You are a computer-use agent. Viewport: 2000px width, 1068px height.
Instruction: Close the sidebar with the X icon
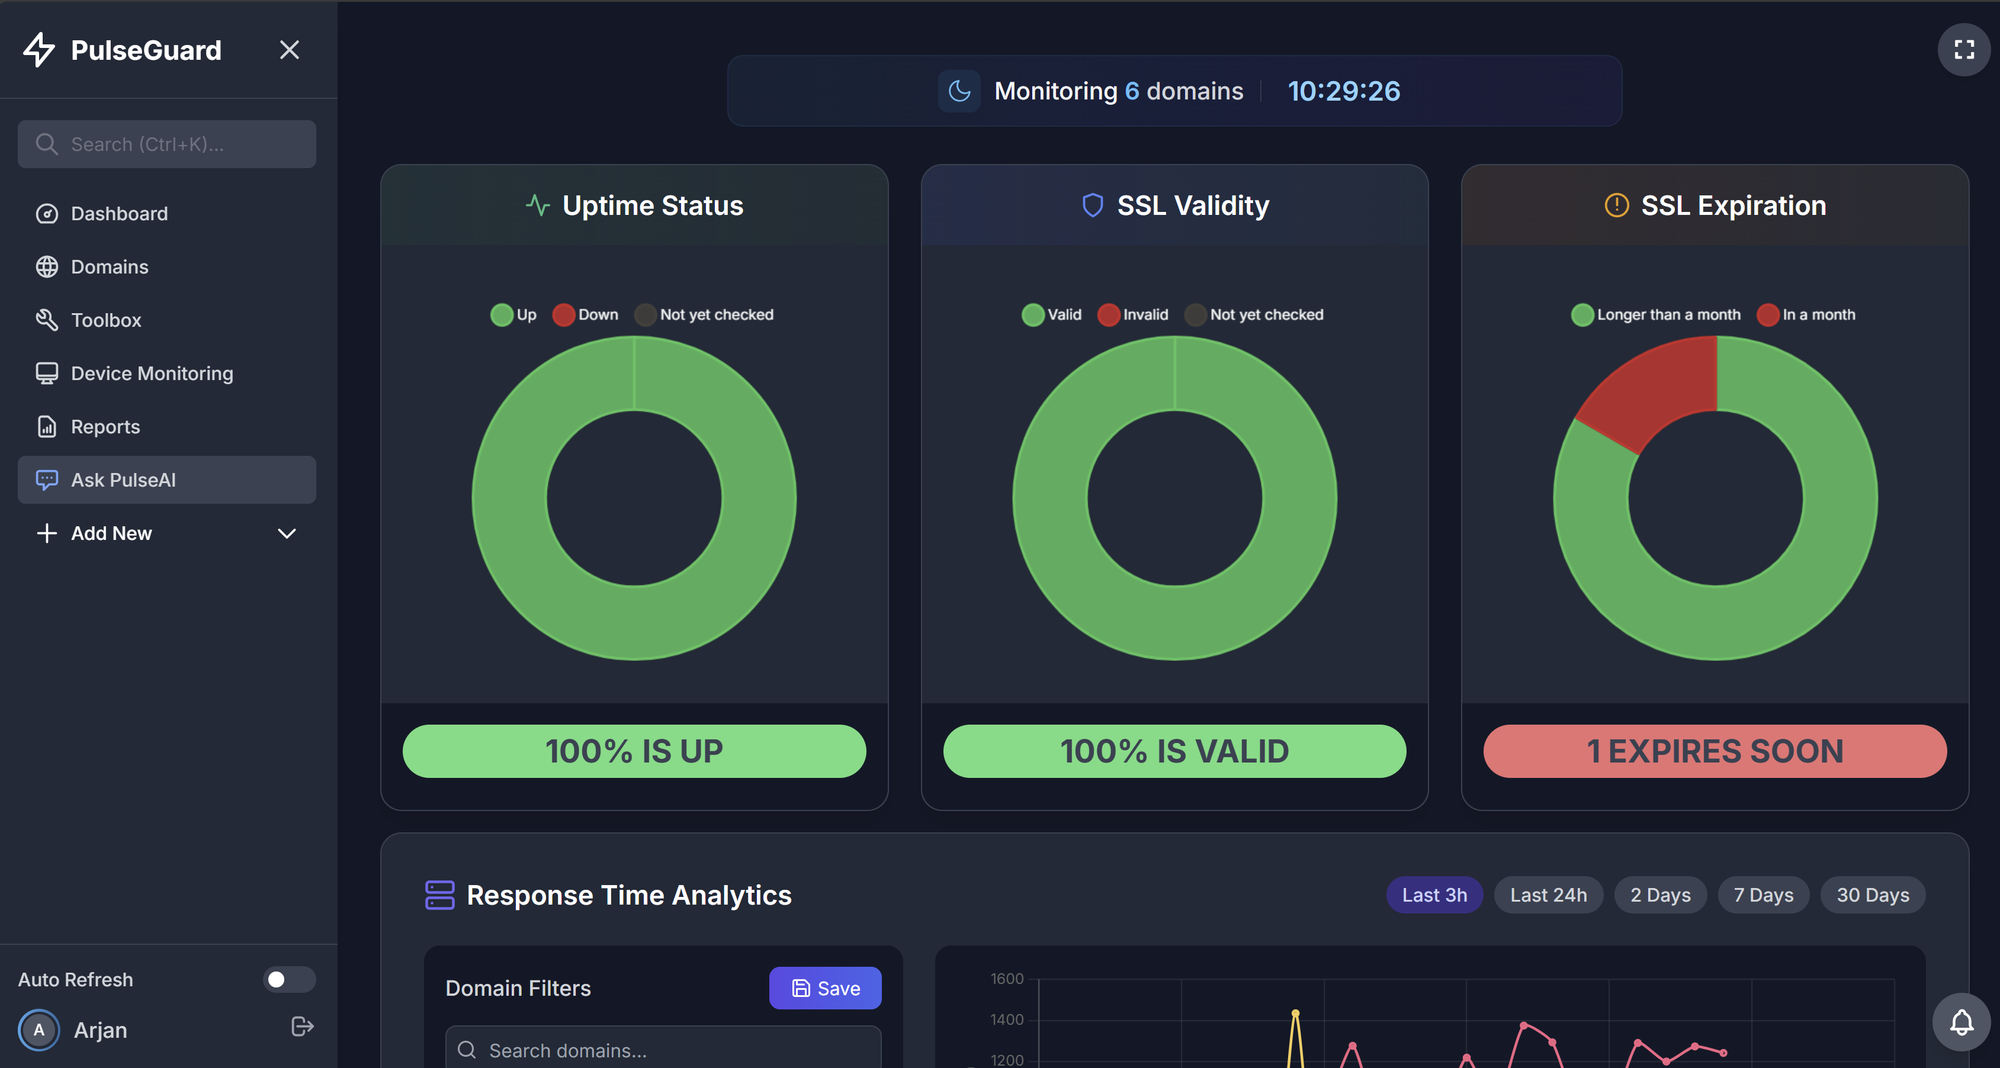(x=289, y=50)
